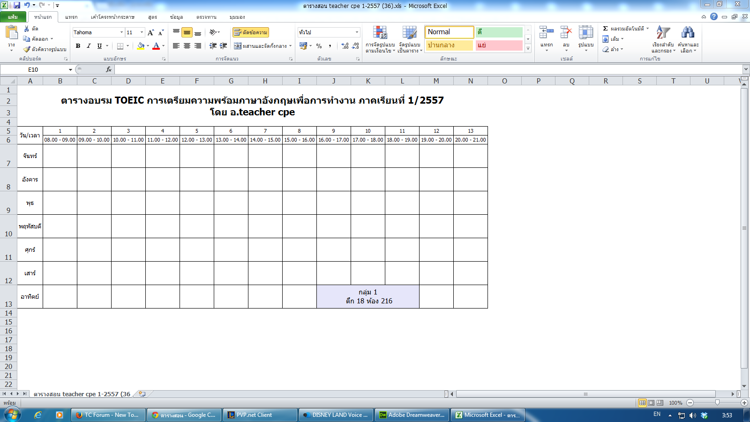Expand the fill color dropdown arrow
This screenshot has width=750, height=422.
click(148, 46)
